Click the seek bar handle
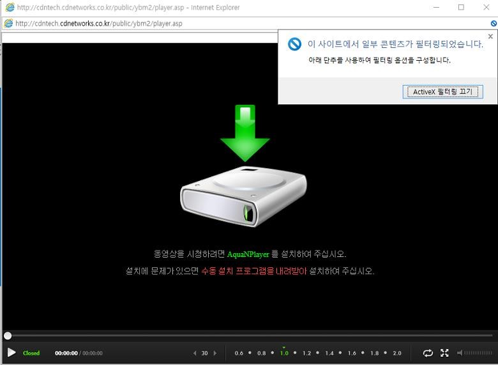 (8, 336)
